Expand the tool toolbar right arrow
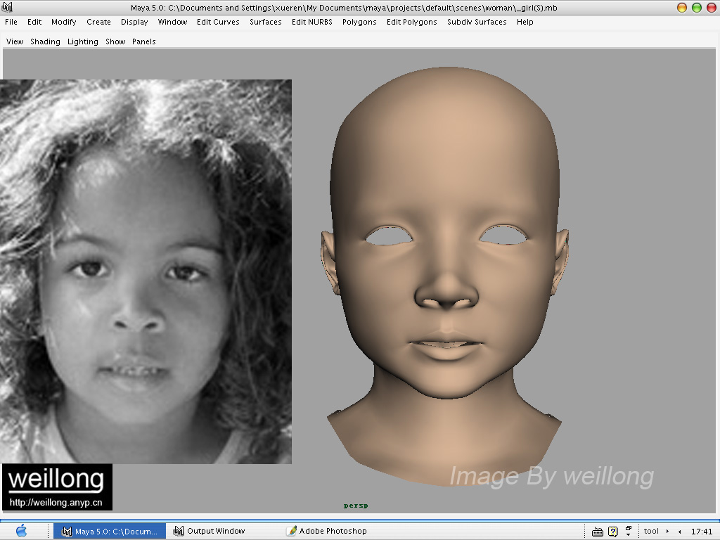This screenshot has width=720, height=540. [667, 532]
